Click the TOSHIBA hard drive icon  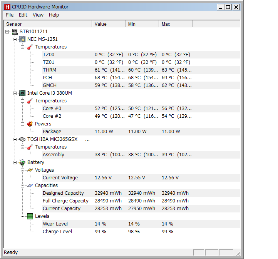[x=22, y=139]
